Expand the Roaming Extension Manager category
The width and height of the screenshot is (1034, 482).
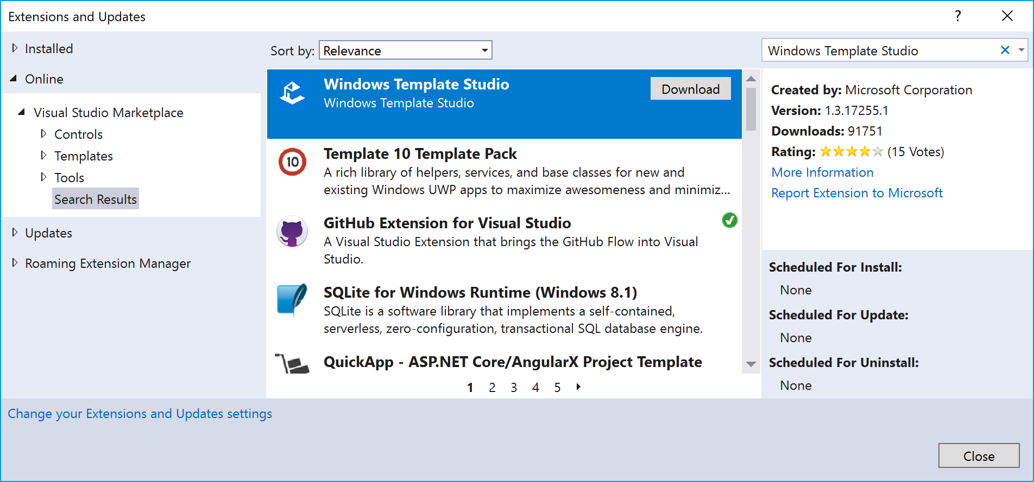(15, 263)
